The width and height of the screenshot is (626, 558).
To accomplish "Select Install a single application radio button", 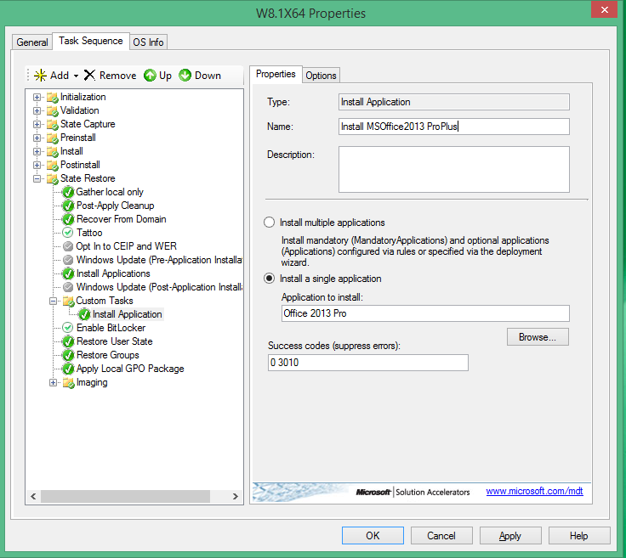I will click(270, 279).
